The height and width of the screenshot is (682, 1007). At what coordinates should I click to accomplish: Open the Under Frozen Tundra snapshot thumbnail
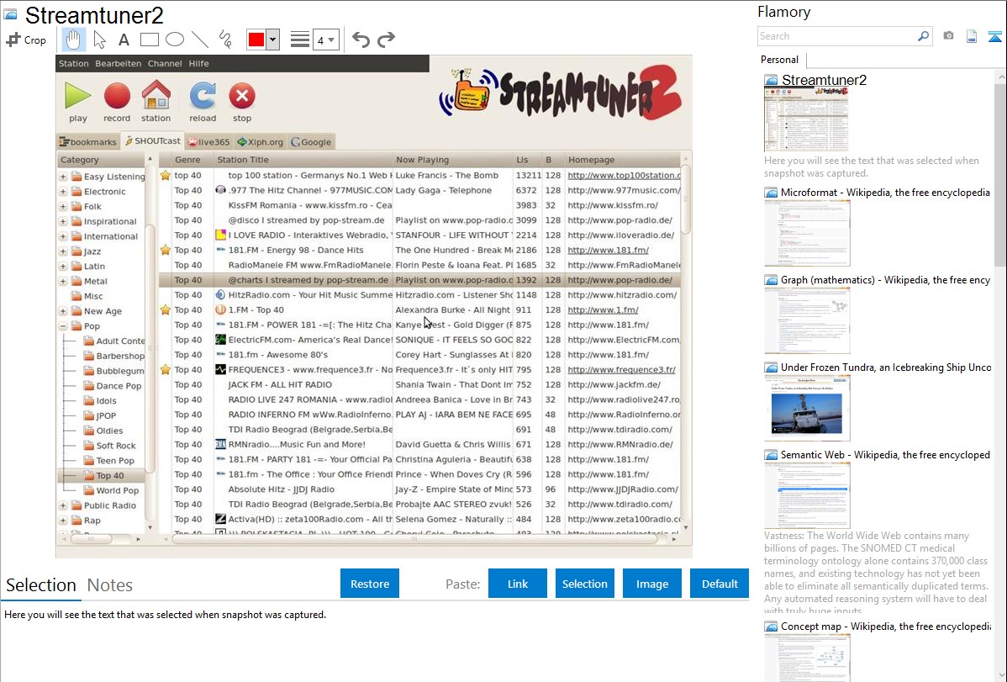[x=807, y=408]
